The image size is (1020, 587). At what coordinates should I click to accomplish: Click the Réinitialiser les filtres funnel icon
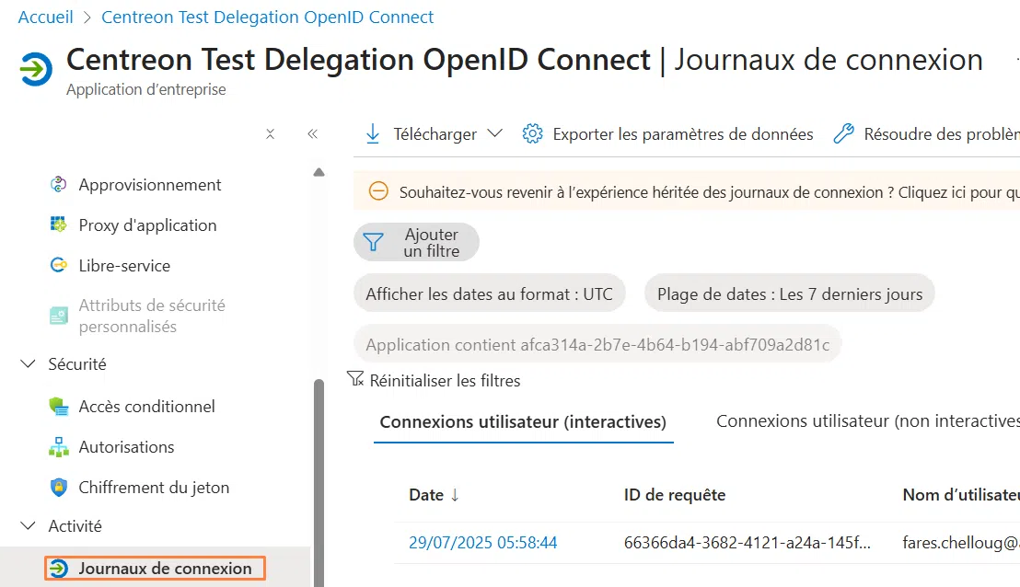[354, 378]
